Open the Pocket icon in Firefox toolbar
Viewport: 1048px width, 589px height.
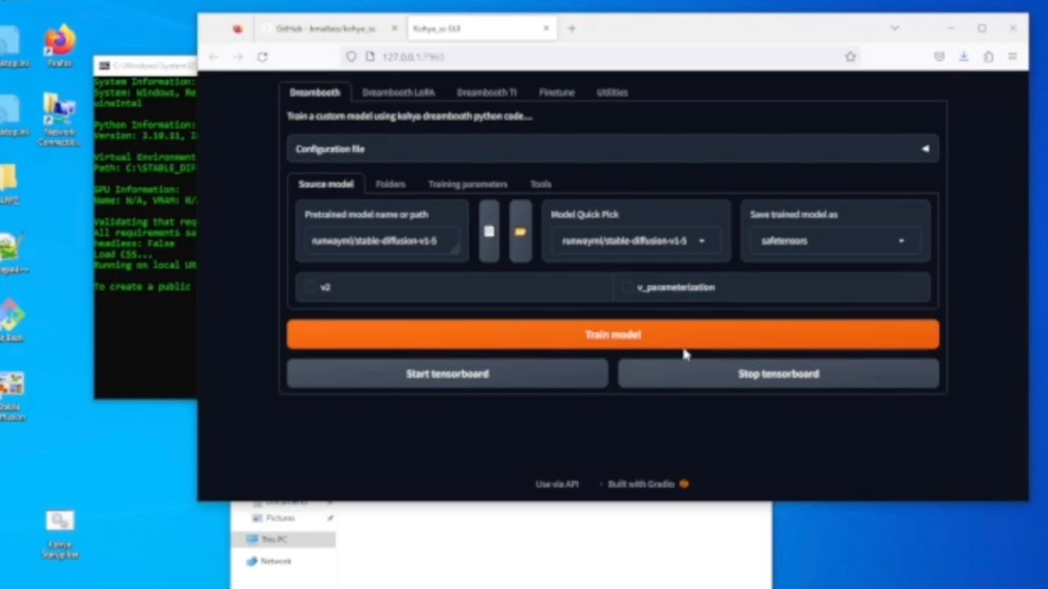click(x=939, y=56)
